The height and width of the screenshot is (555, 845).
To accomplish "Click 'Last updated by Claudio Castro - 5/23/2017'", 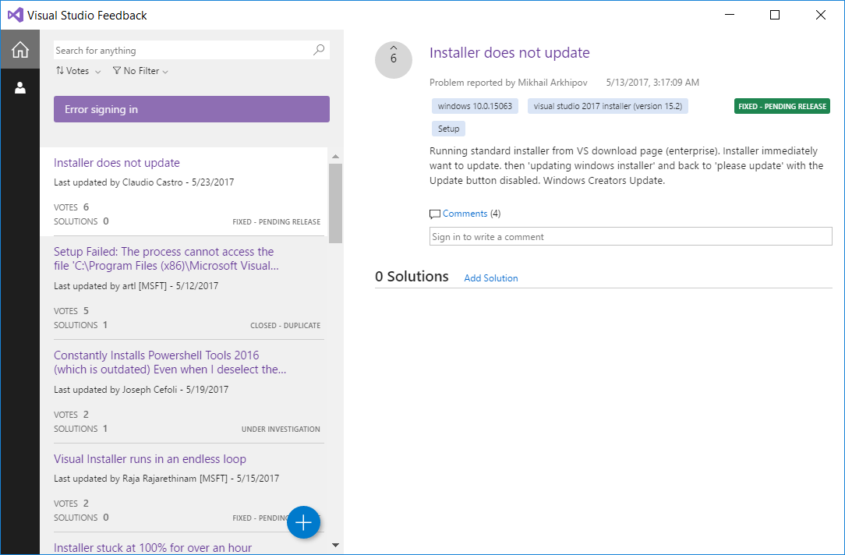I will coord(144,182).
